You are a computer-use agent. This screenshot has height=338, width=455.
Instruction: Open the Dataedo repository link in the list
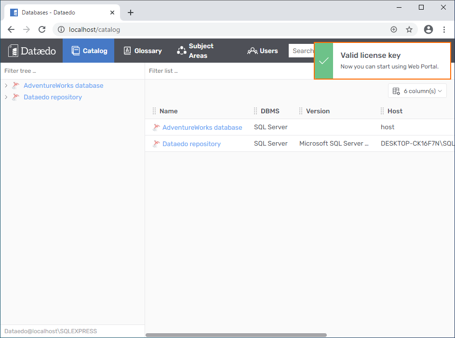191,144
